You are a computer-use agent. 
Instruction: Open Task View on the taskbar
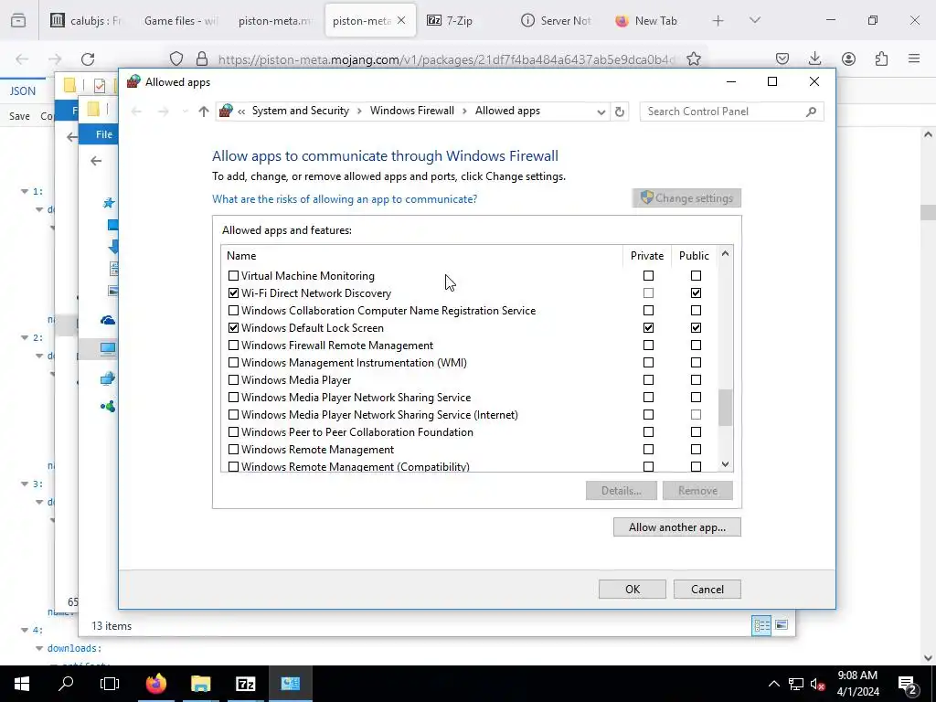click(x=110, y=684)
